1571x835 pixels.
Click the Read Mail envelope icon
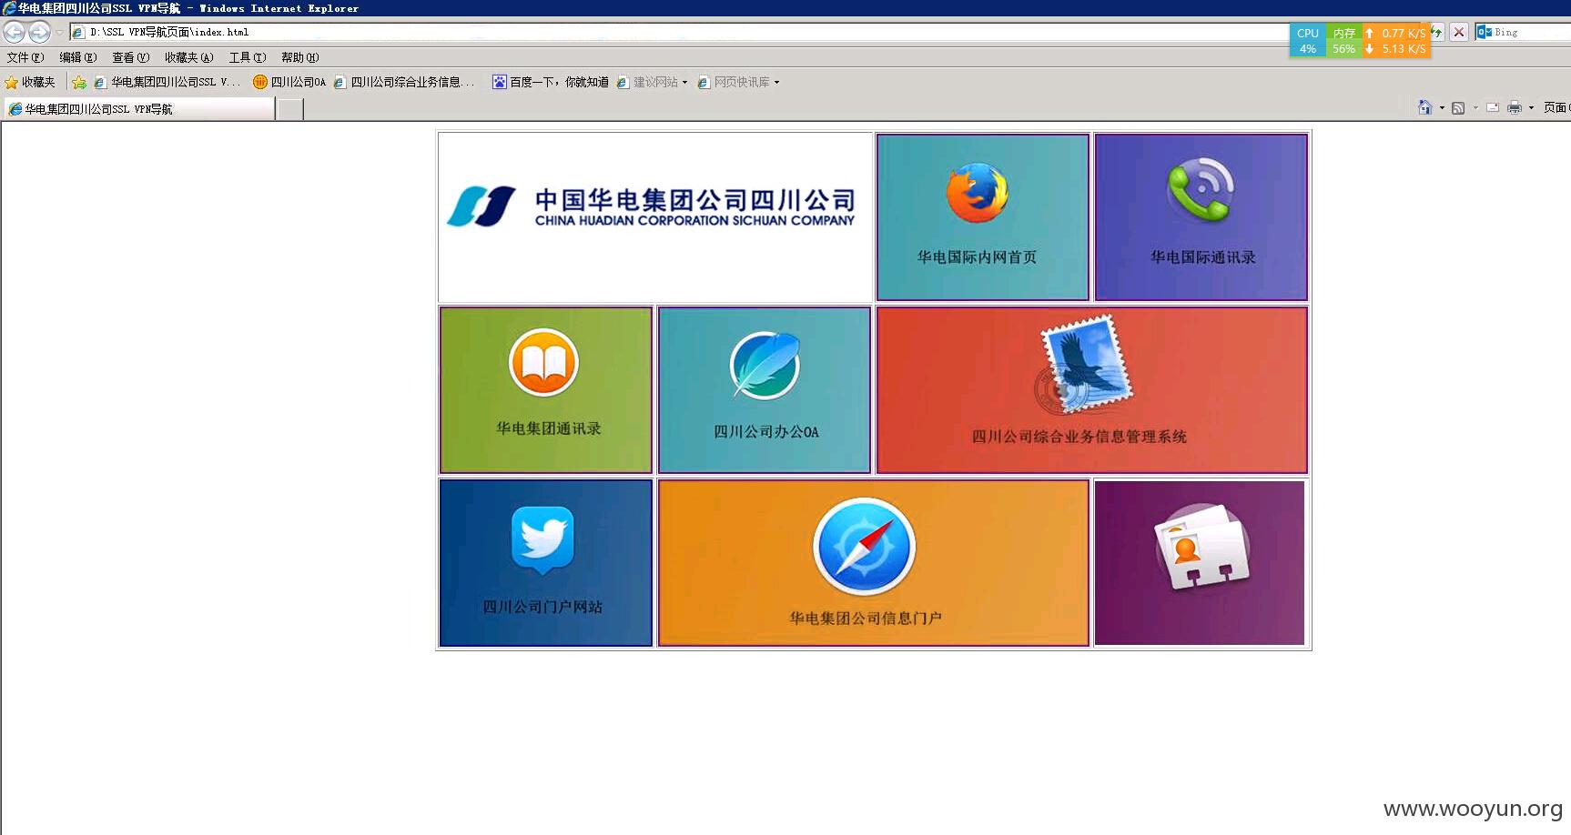point(1493,107)
